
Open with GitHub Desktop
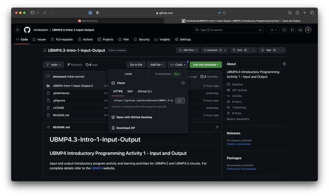pos(132,117)
